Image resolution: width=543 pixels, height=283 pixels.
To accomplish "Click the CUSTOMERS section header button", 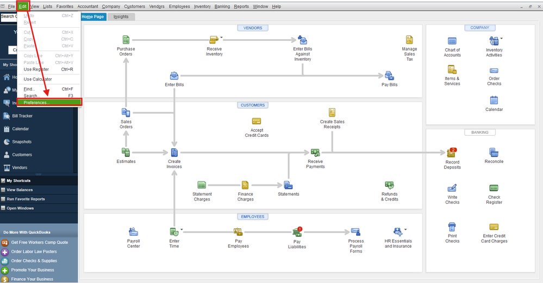I will pyautogui.click(x=252, y=105).
